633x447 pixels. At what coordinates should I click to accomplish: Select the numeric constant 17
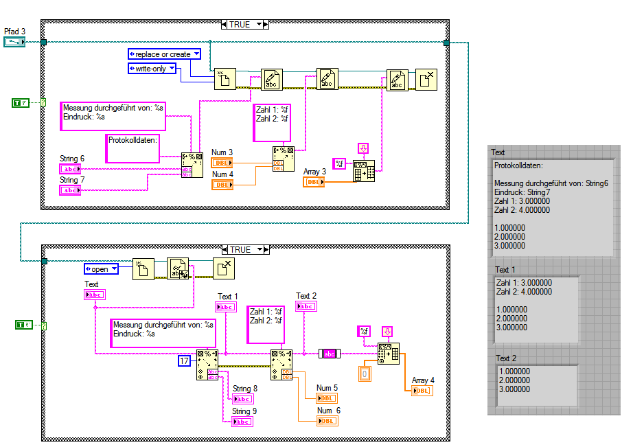[x=184, y=360]
